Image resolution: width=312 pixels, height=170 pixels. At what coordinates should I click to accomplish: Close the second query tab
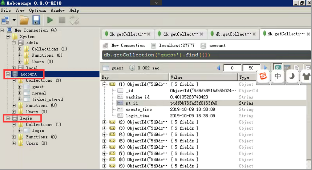pos(201,34)
